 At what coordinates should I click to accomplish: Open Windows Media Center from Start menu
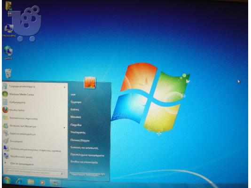coord(22,94)
